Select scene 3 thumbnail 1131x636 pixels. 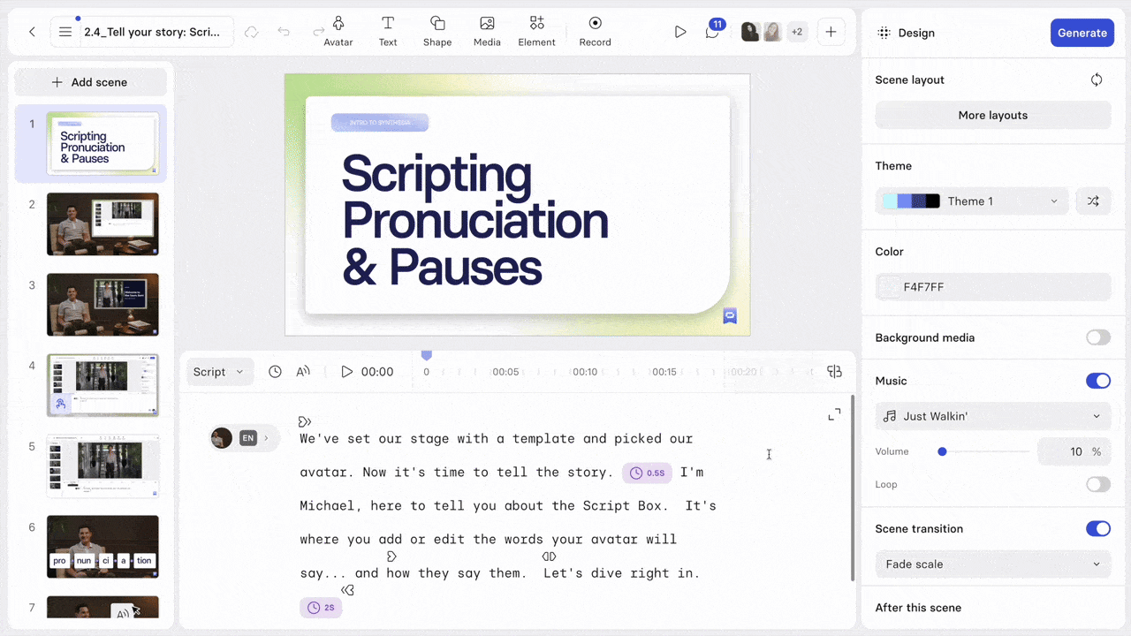tap(102, 305)
